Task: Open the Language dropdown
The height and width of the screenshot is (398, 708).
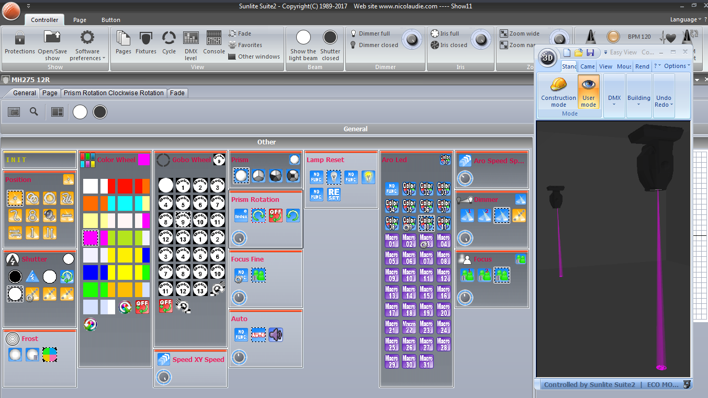Action: 687,20
